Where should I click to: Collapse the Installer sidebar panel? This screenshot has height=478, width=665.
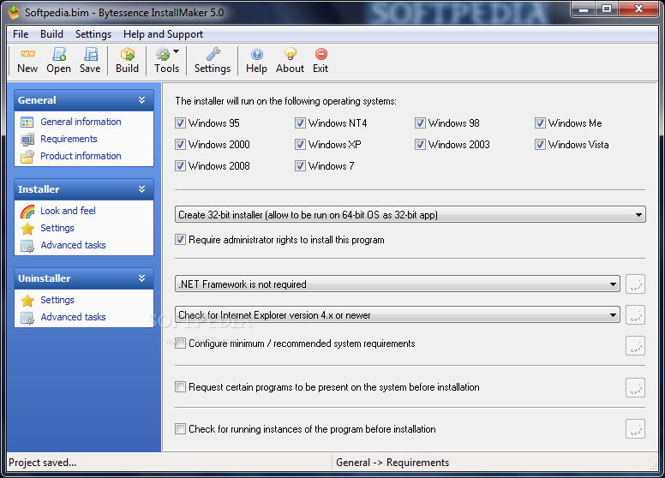click(141, 189)
